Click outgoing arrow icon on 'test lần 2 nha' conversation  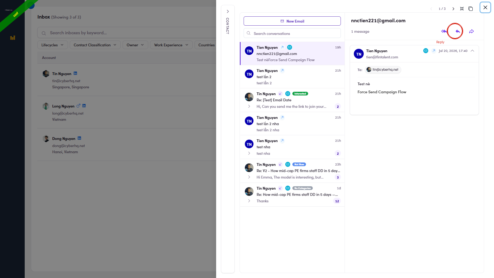point(282,117)
